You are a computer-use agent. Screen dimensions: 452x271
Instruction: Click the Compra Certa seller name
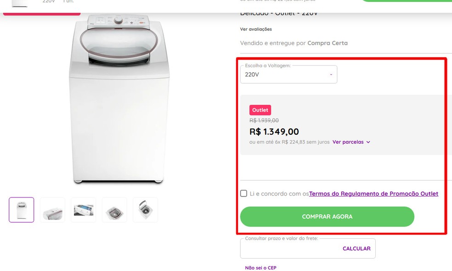(328, 43)
